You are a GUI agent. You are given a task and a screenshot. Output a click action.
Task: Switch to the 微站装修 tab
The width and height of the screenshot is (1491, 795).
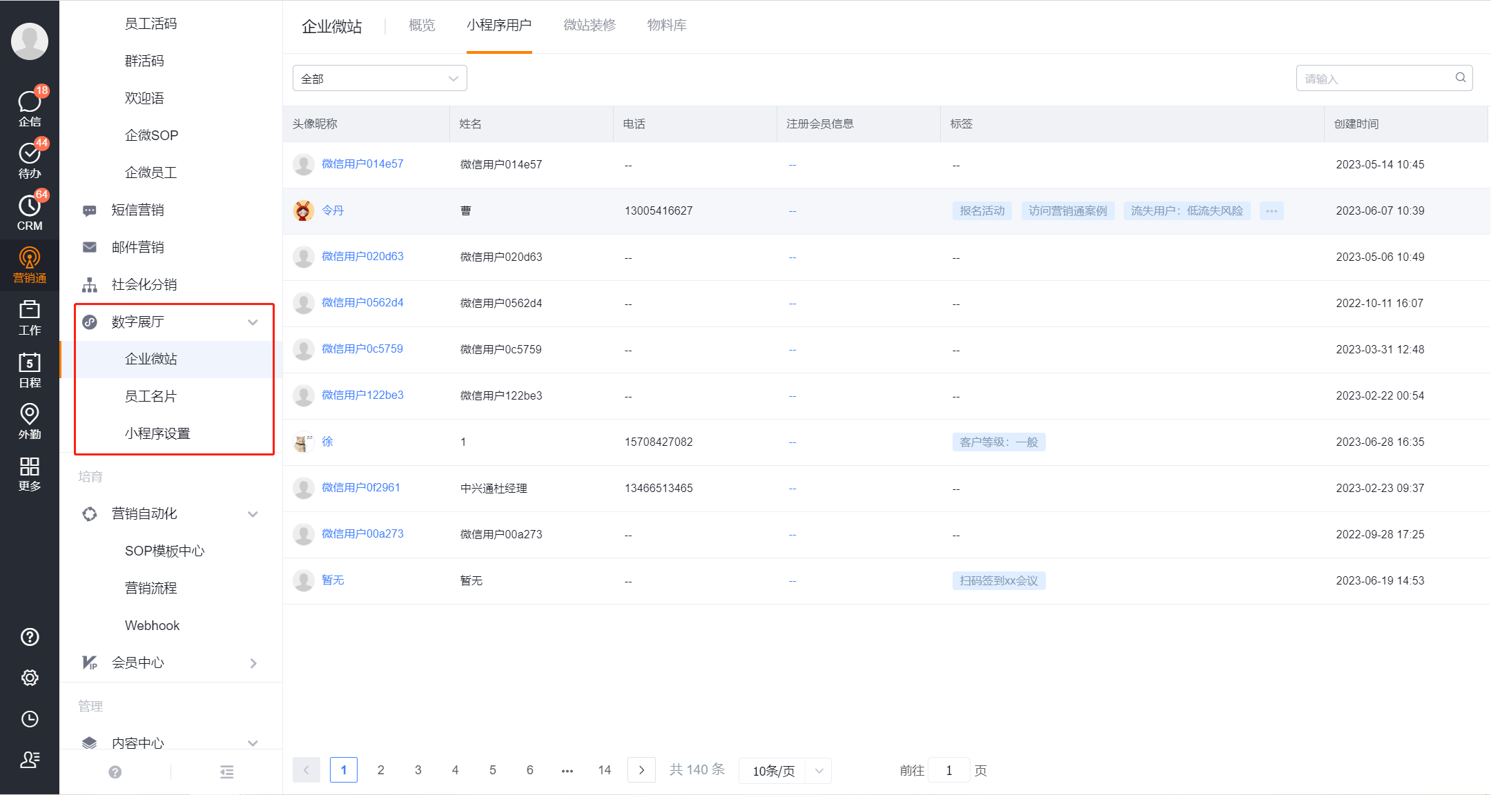pos(589,26)
